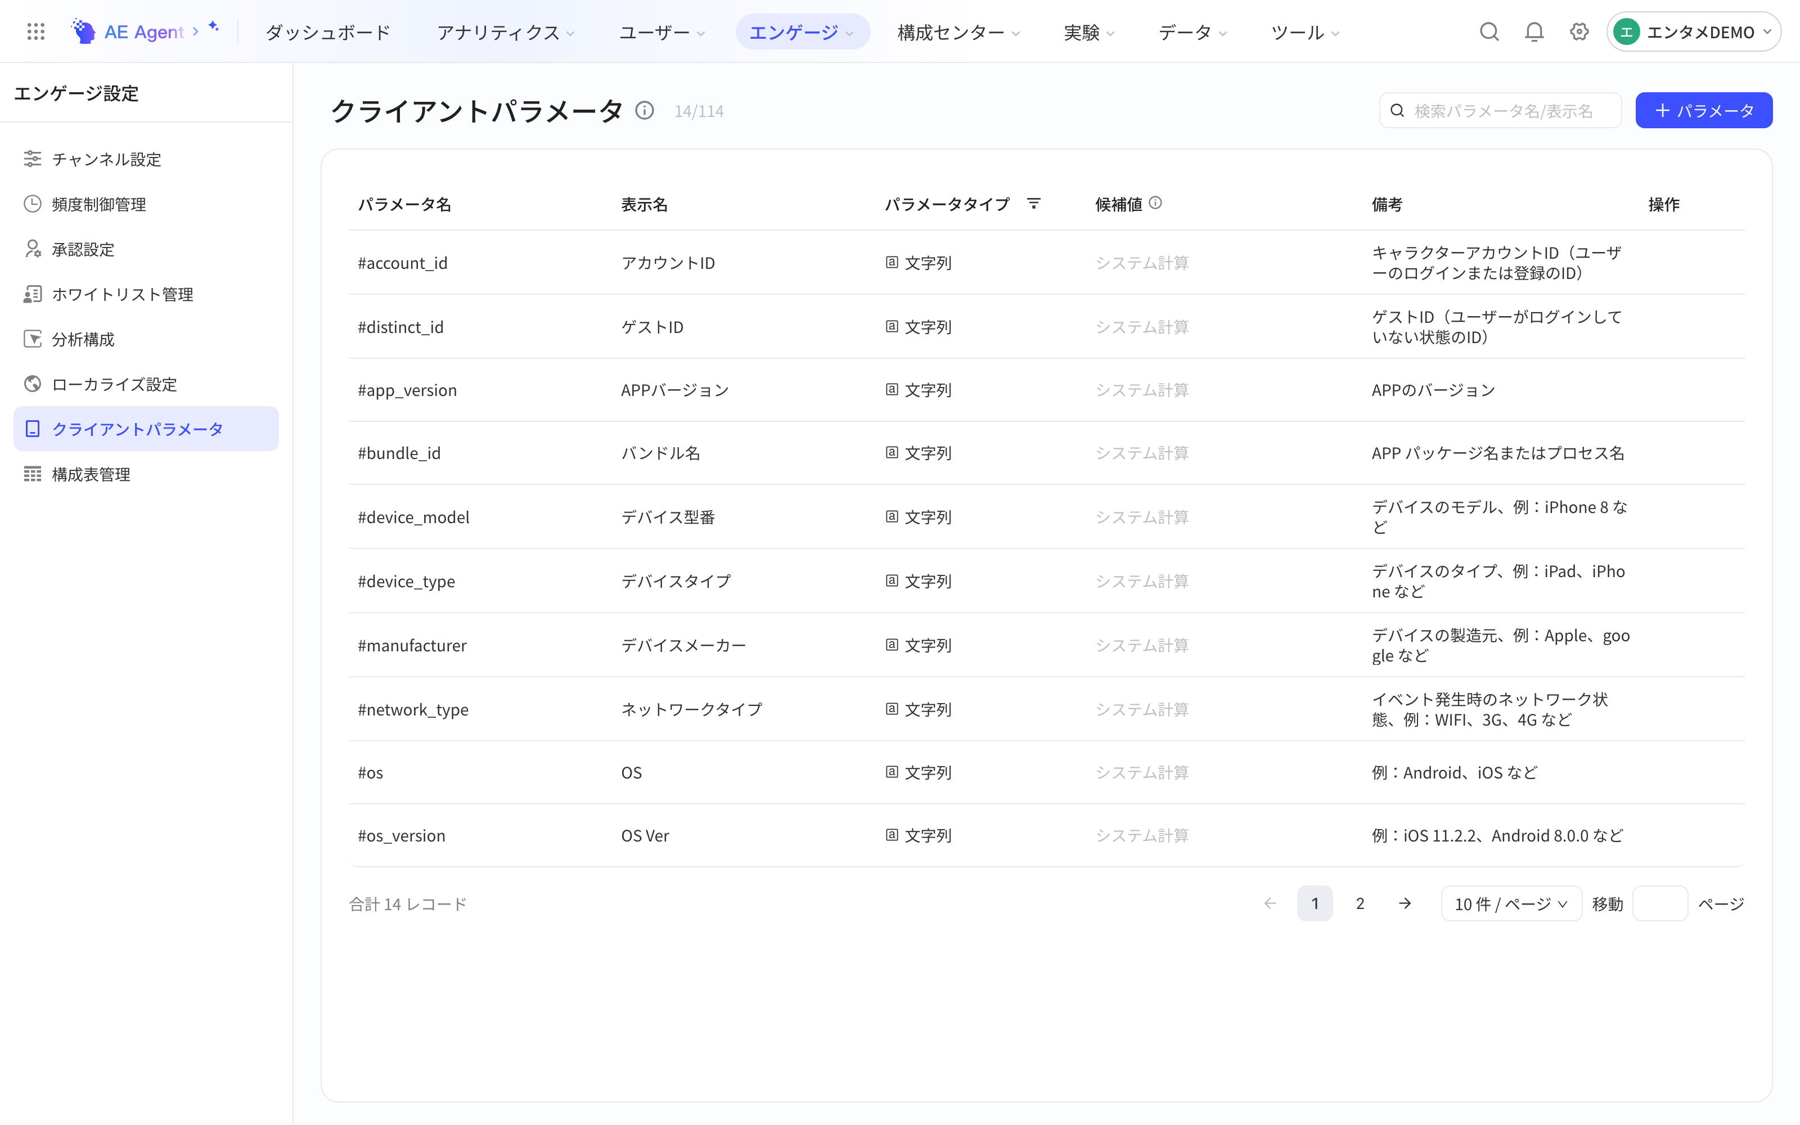Image resolution: width=1800 pixels, height=1125 pixels.
Task: Click info icon beside 候補値 header
Action: tap(1155, 202)
